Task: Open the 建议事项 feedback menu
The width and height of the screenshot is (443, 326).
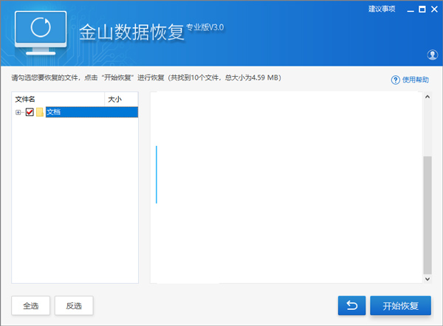Action: point(382,9)
